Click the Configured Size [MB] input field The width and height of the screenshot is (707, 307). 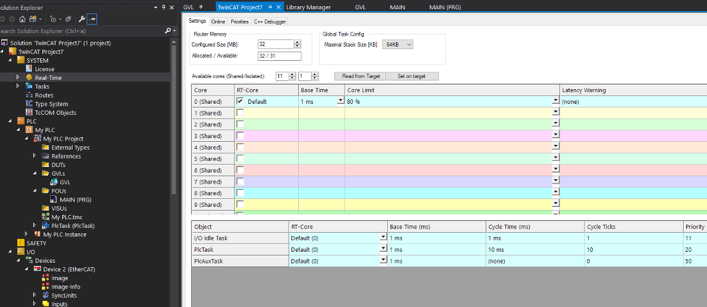[275, 44]
